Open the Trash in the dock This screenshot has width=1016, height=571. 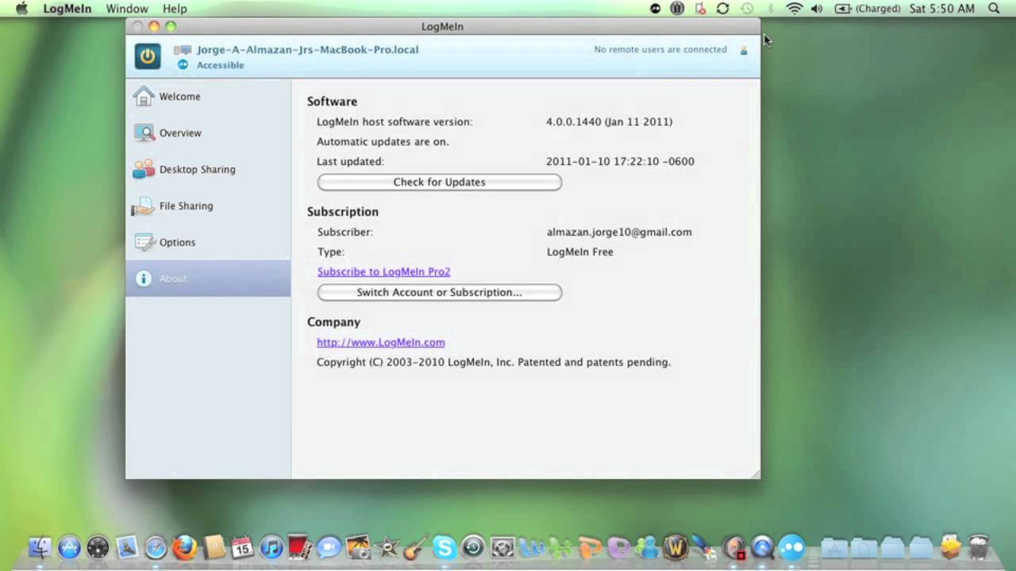pyautogui.click(x=980, y=547)
